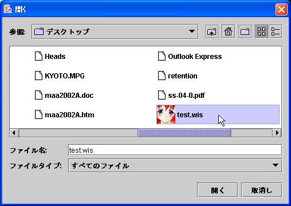
Task: Click the 取消し cancel button
Action: coord(261,190)
